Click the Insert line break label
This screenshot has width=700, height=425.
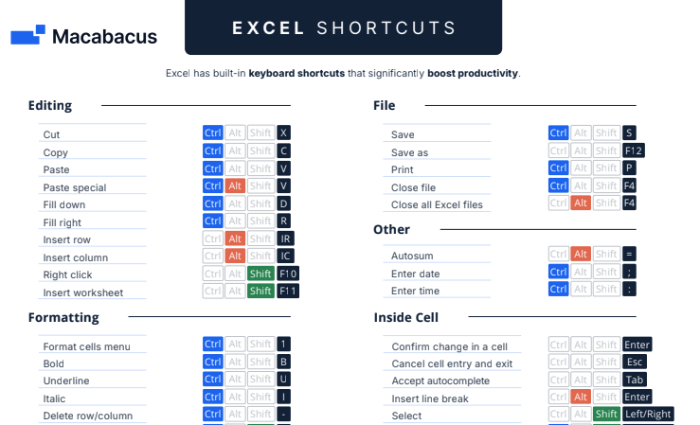(x=430, y=398)
